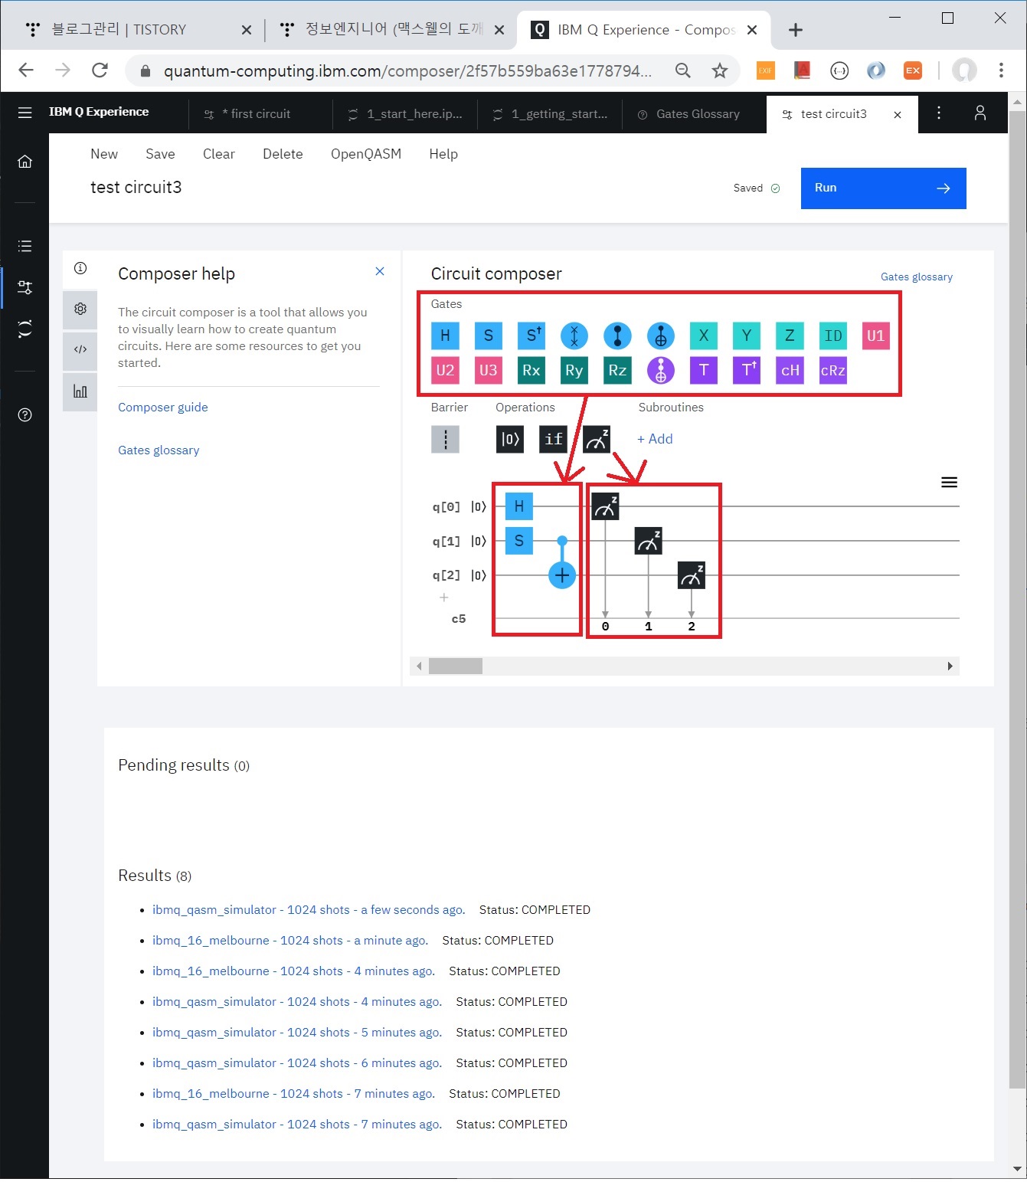Open the Composer guide link
The height and width of the screenshot is (1182, 1027).
[163, 408]
